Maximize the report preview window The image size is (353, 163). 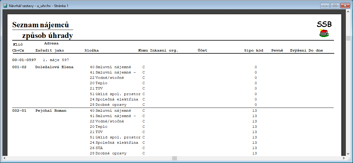pyautogui.click(x=335, y=5)
